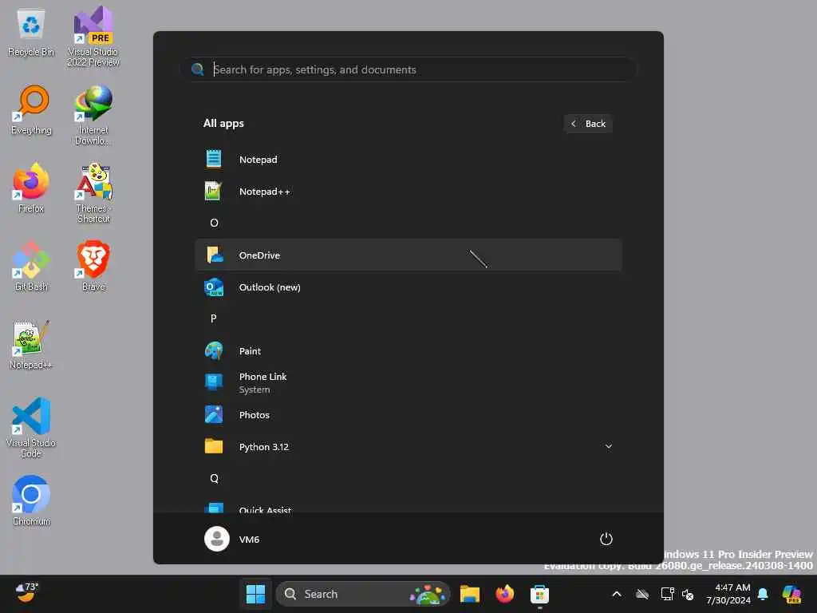Open Phone Link app entry

(x=408, y=382)
